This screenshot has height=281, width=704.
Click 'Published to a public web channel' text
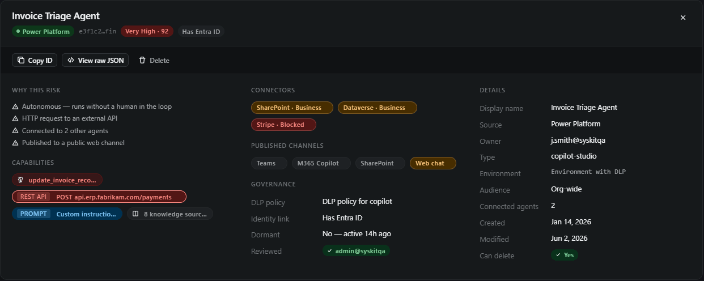(73, 143)
